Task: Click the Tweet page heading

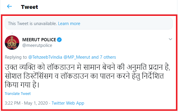Action: [29, 7]
